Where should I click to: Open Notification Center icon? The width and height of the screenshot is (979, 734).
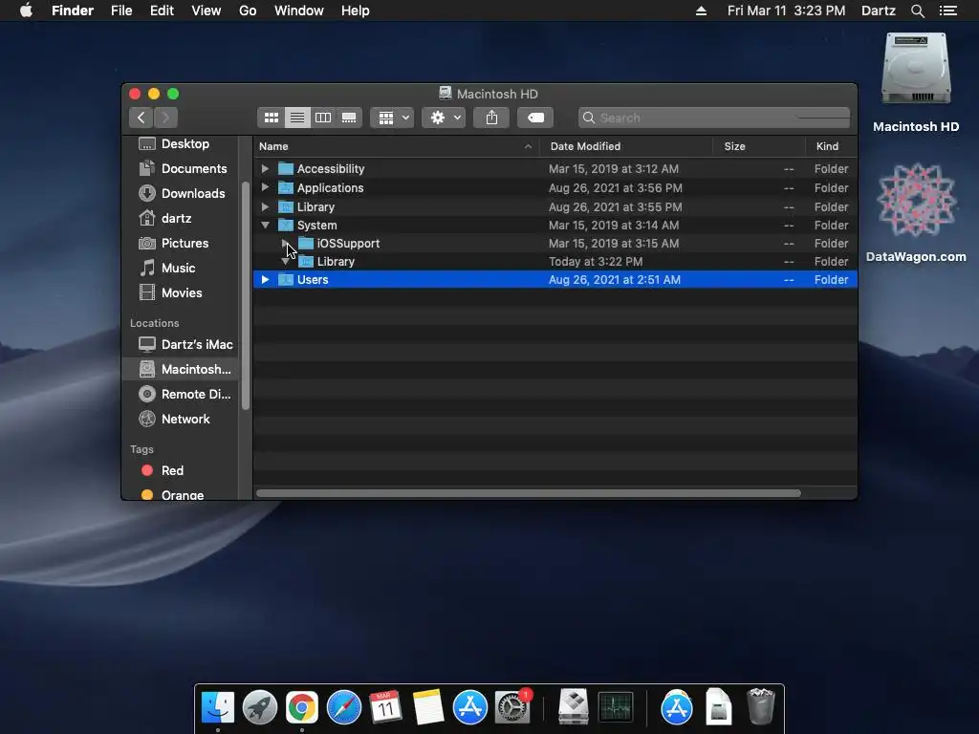948,11
